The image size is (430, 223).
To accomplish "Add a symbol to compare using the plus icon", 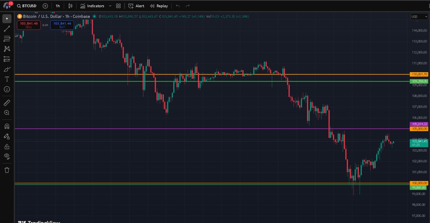I will click(45, 6).
